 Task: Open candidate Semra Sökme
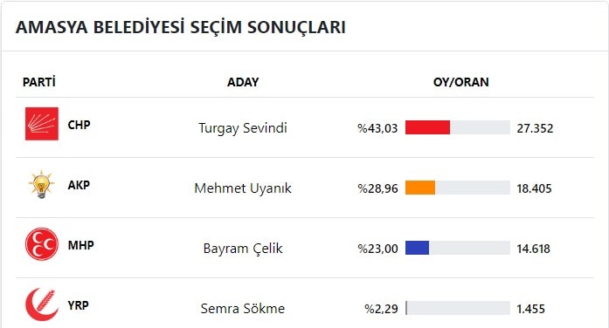coord(243,309)
